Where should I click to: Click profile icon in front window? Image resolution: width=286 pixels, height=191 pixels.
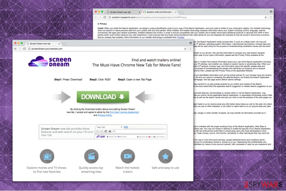[x=191, y=43]
